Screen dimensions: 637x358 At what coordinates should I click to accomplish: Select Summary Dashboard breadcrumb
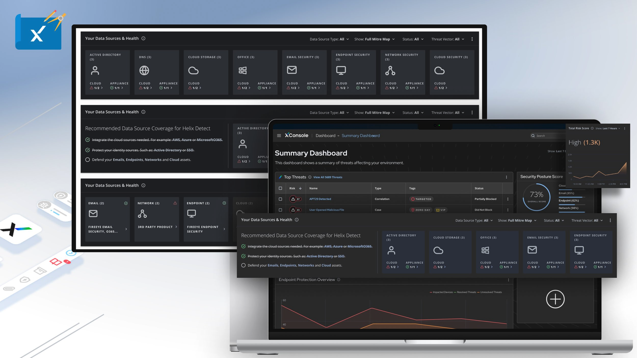[360, 136]
